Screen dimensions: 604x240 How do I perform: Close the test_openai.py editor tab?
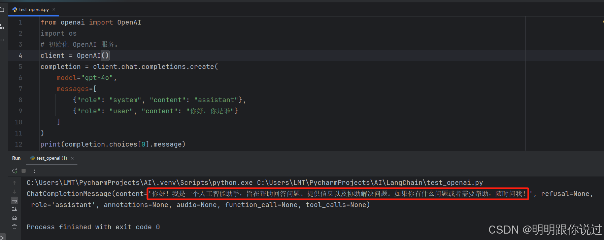(54, 9)
